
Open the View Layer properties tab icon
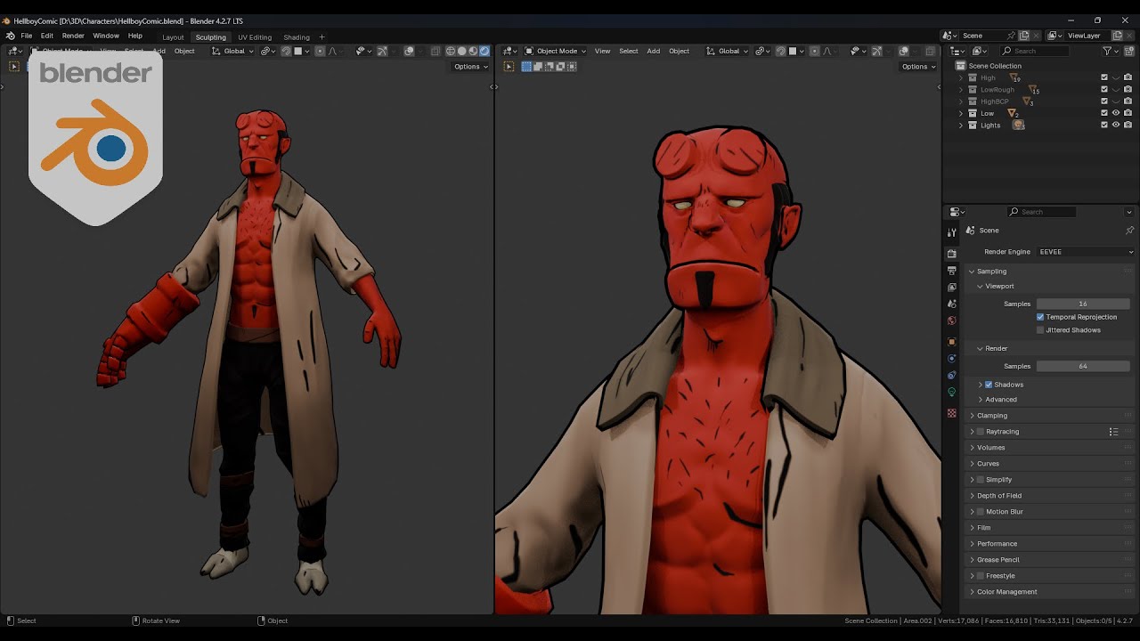coord(952,288)
